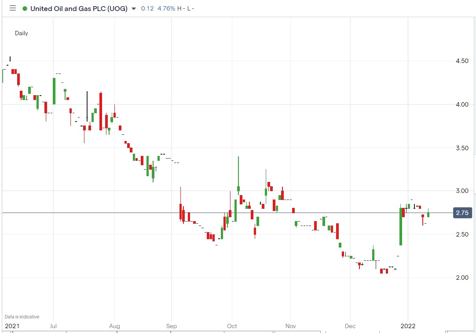Select the lowest candle near the 2.00 level
Image resolution: width=476 pixels, height=333 pixels.
[381, 270]
